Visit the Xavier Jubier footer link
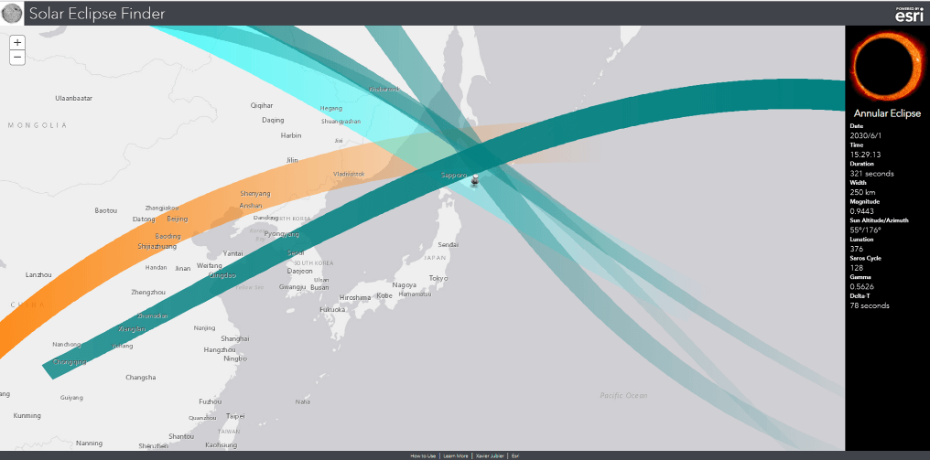 click(x=490, y=455)
